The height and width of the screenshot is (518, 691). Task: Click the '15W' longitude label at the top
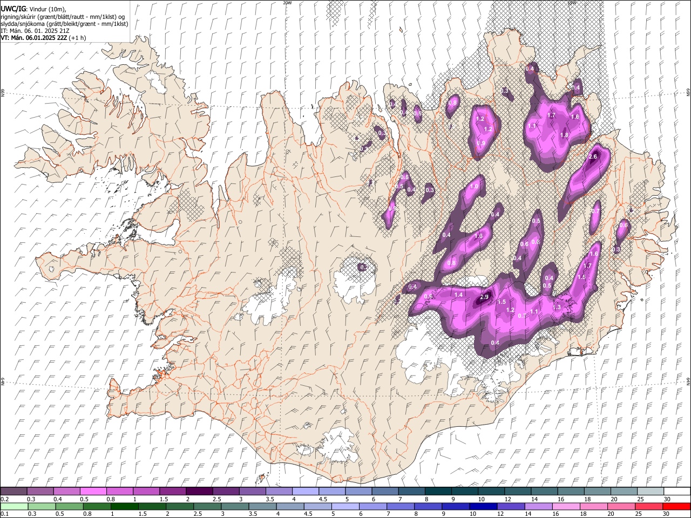click(x=572, y=3)
